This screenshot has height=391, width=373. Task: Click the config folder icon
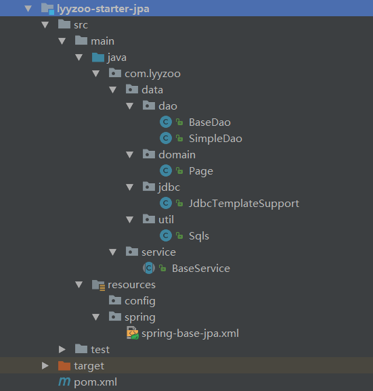coord(115,300)
